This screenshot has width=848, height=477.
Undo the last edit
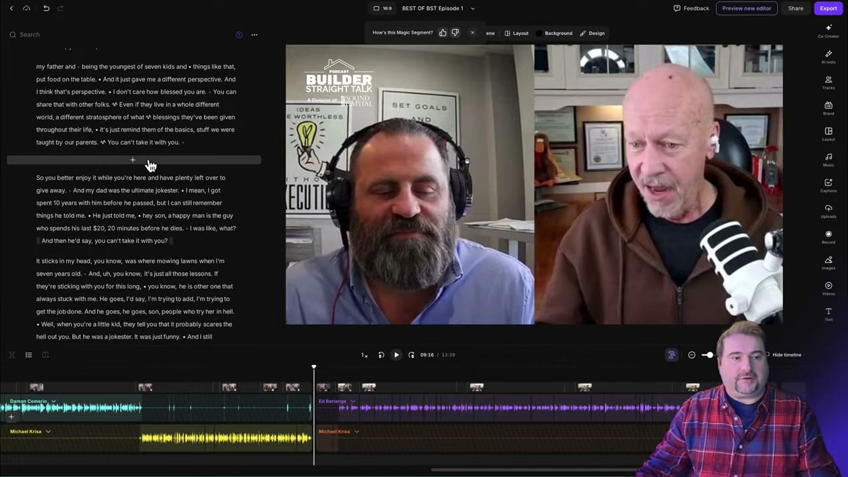(x=46, y=8)
